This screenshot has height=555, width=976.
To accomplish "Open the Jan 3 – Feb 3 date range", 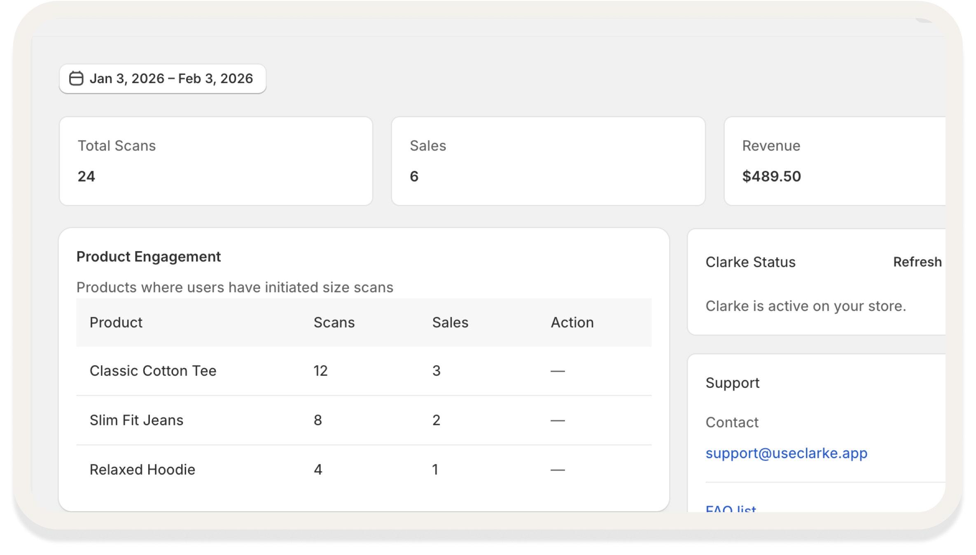I will 170,79.
